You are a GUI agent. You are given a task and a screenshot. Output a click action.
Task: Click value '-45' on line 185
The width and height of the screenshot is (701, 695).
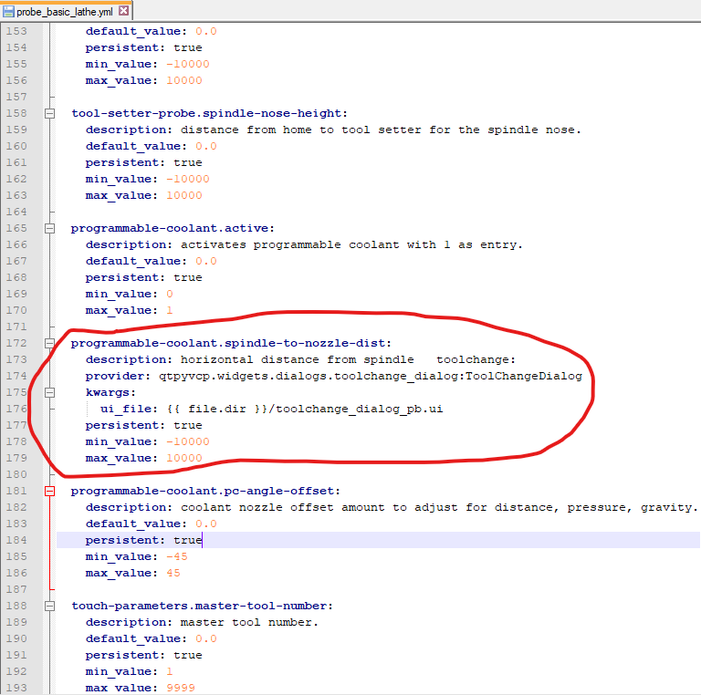176,556
